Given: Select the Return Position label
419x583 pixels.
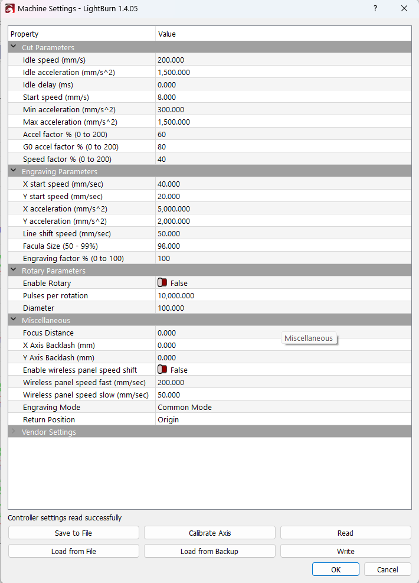Looking at the screenshot, I should click(x=48, y=419).
